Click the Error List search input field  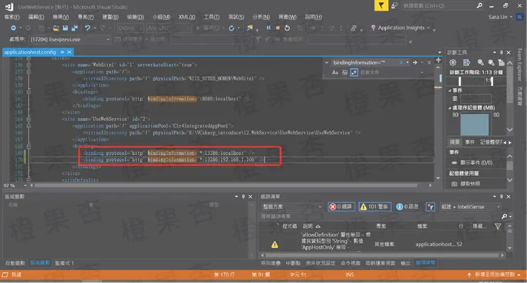380,217
